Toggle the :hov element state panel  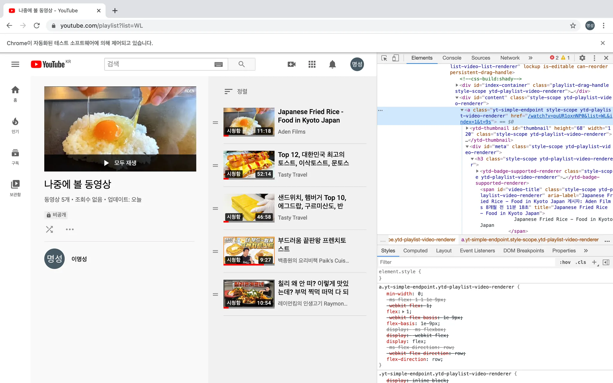point(565,262)
